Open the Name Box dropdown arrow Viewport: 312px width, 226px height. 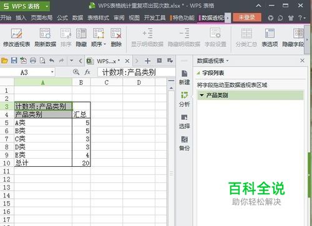click(x=52, y=72)
